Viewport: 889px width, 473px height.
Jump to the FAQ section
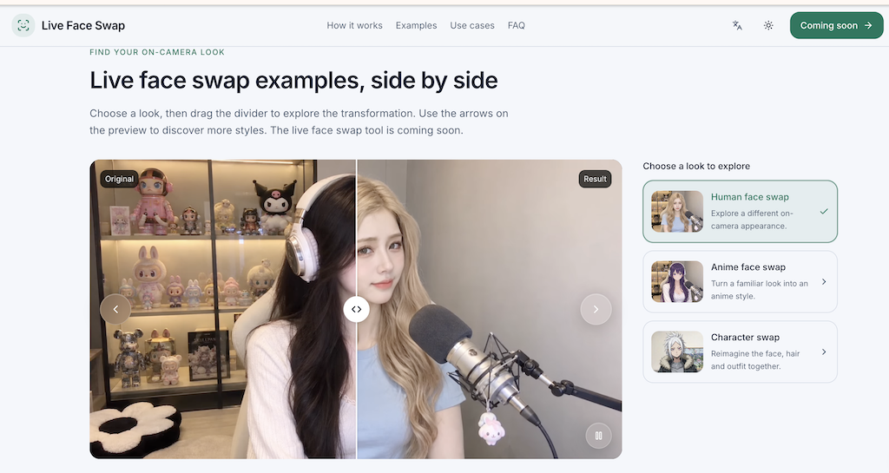coord(517,25)
